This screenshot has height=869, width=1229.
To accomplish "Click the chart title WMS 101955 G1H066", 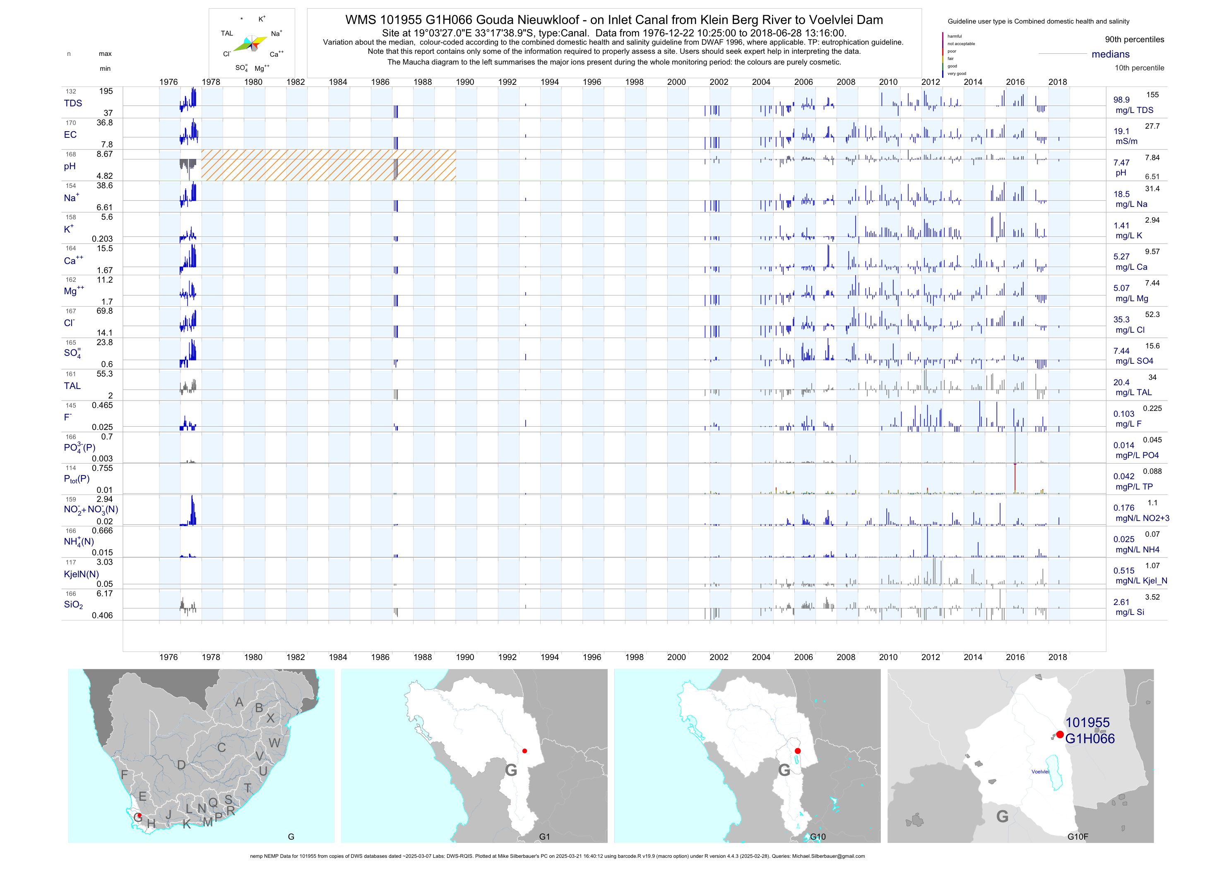I will (614, 20).
